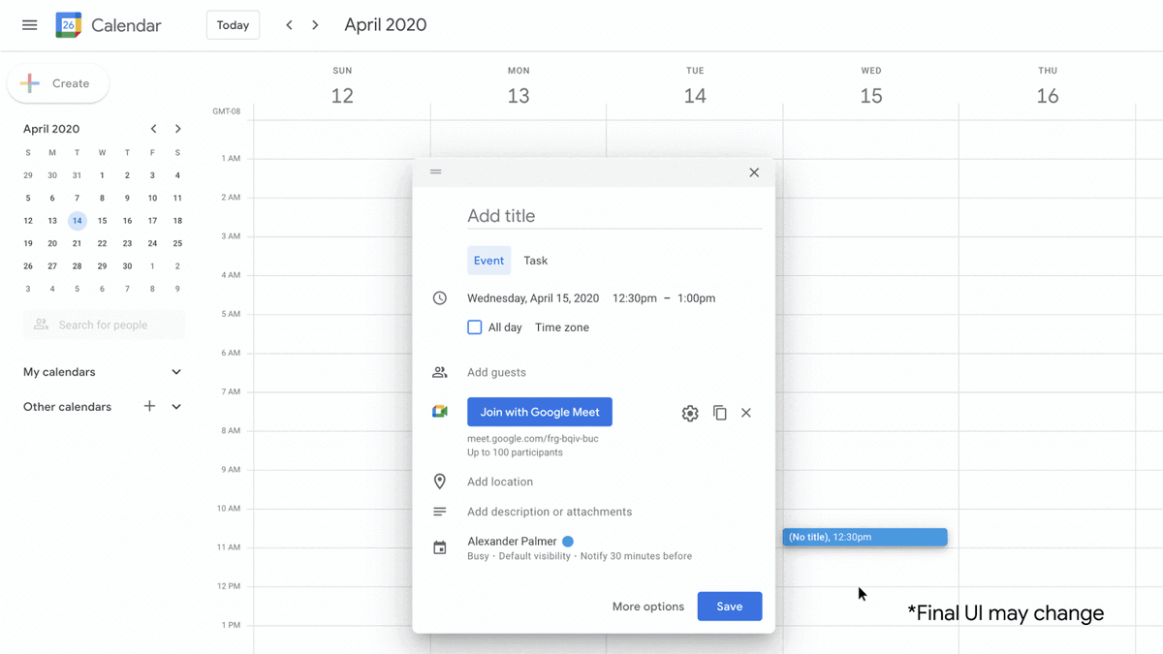This screenshot has width=1163, height=654.
Task: Click the Search for people field
Action: point(104,325)
